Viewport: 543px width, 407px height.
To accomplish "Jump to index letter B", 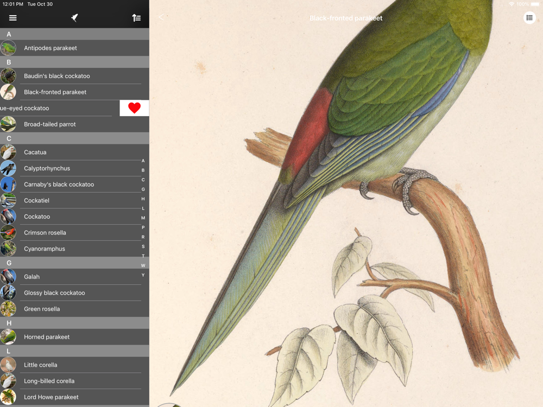I will tap(143, 170).
